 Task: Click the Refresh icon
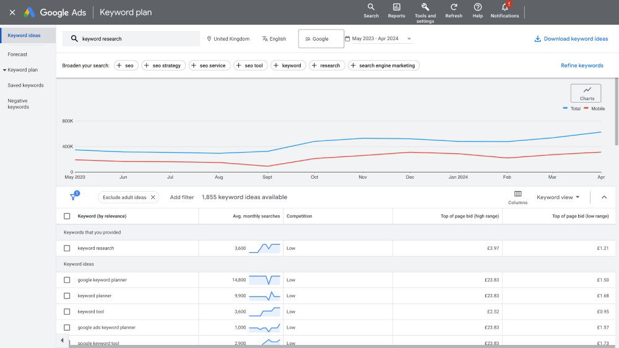click(454, 7)
